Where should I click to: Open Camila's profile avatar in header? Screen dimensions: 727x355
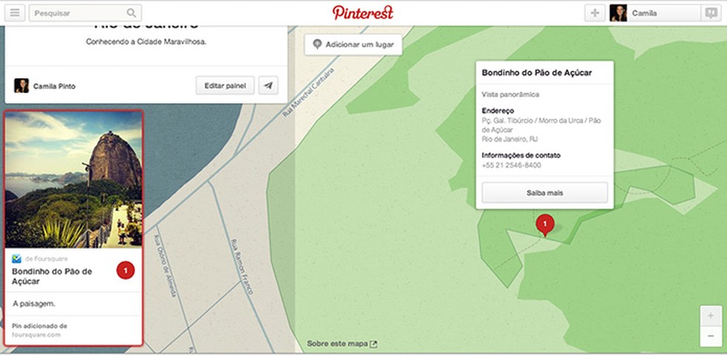click(x=618, y=13)
